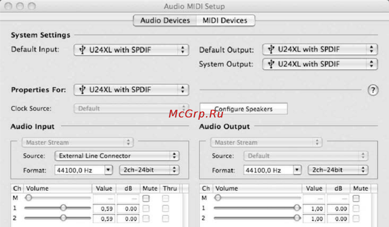Switch to the Audio Devices tab
Image resolution: width=389 pixels, height=227 pixels.
pyautogui.click(x=165, y=21)
